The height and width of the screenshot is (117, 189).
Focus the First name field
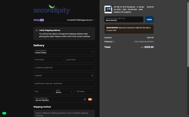(x=48, y=60)
